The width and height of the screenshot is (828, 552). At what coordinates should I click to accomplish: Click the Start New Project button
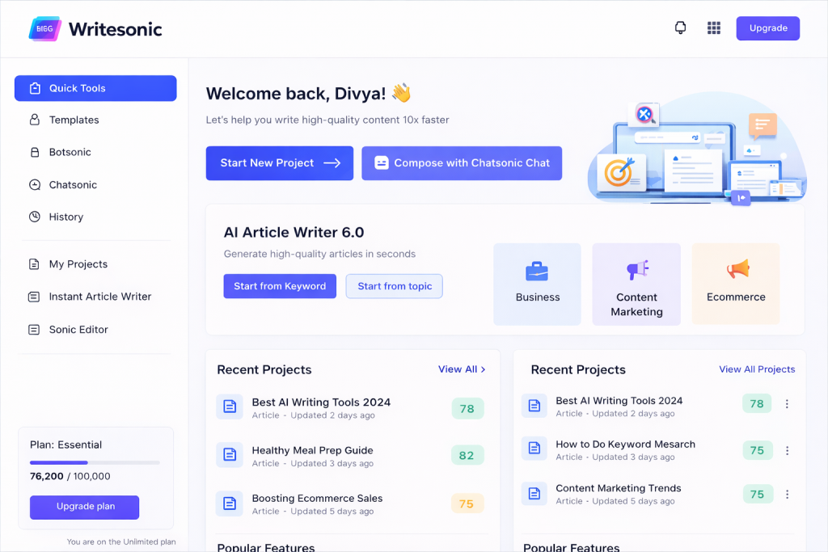coord(279,163)
